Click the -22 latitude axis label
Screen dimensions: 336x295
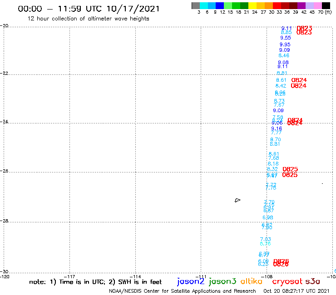pyautogui.click(x=4, y=73)
